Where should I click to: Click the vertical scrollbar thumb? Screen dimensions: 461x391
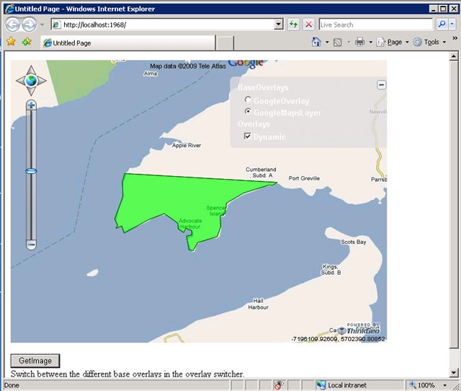(x=454, y=204)
